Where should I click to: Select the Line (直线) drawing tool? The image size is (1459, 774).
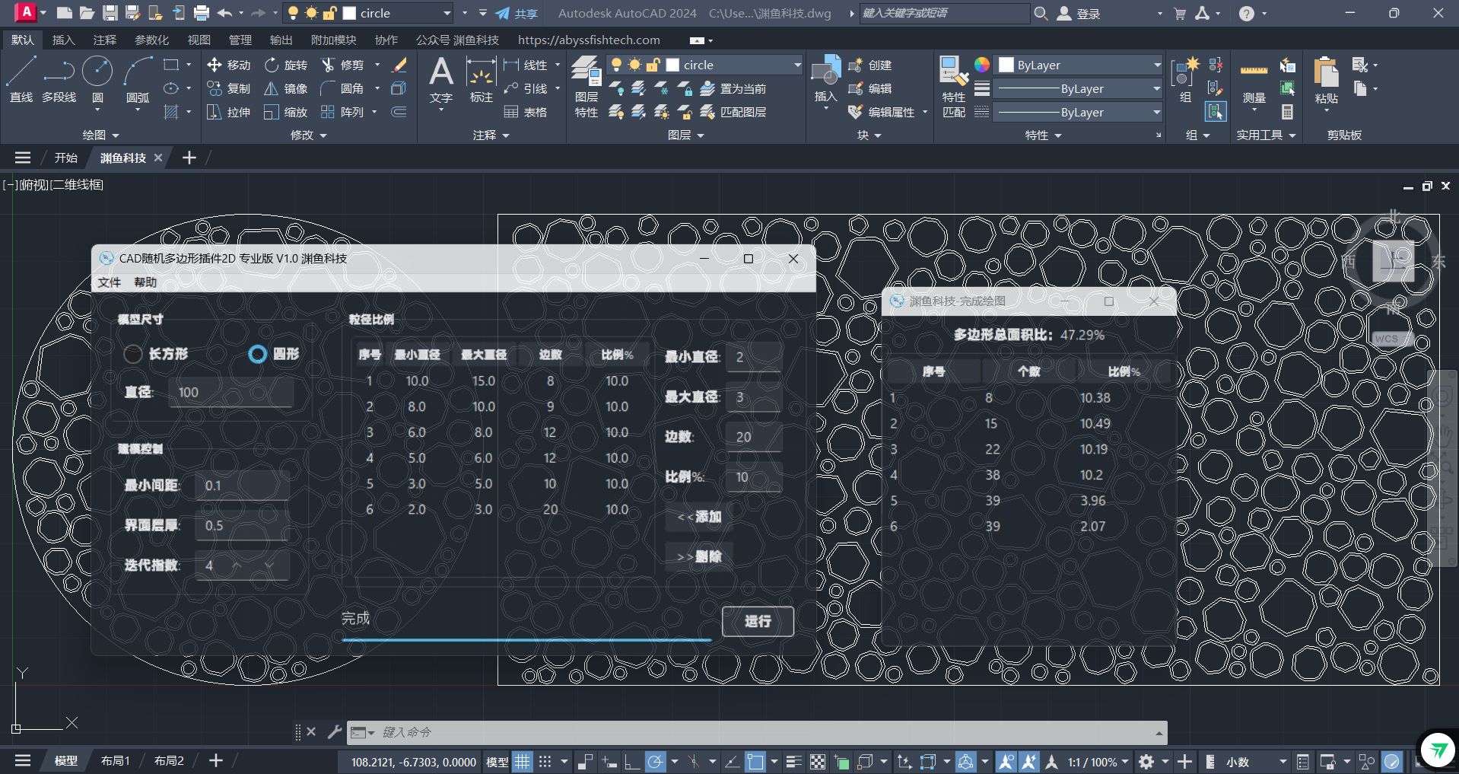click(x=21, y=79)
